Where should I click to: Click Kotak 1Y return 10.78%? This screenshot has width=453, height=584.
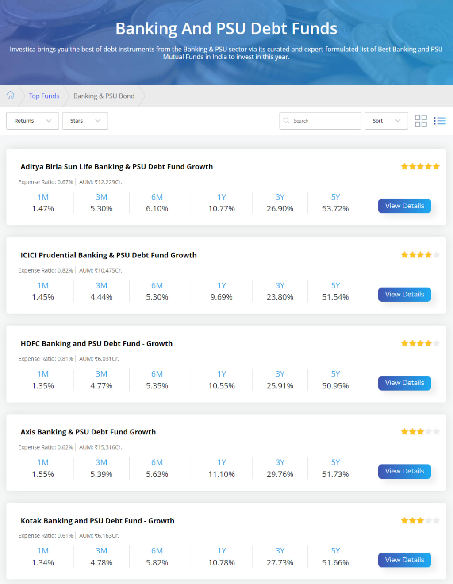(x=222, y=563)
